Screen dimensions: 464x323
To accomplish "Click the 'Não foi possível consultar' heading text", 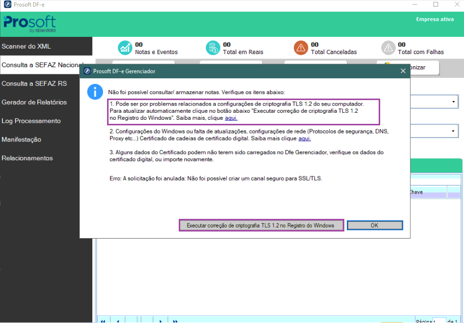I will [196, 92].
